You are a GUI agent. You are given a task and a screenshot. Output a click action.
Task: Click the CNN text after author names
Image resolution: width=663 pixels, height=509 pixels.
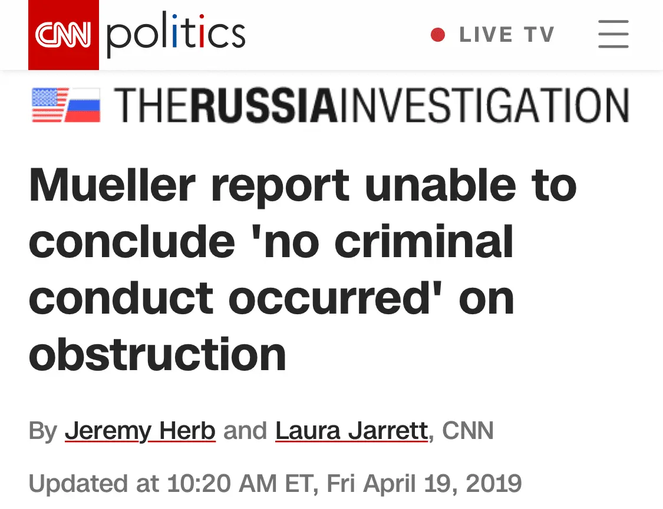[x=468, y=431]
